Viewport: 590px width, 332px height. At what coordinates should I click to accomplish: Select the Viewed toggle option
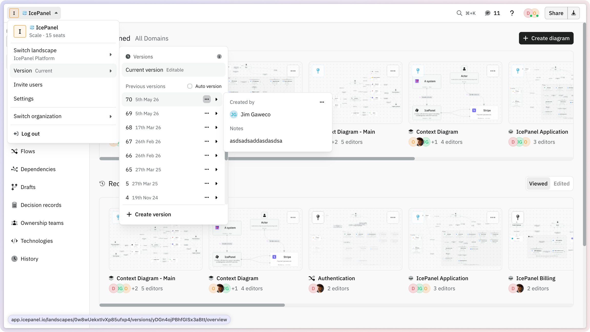pyautogui.click(x=538, y=184)
